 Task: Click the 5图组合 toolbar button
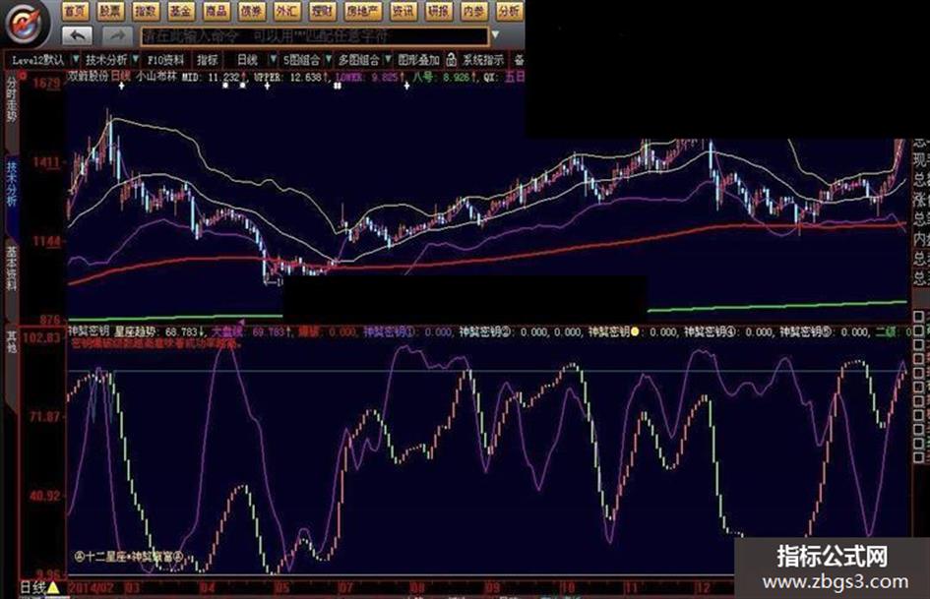301,60
